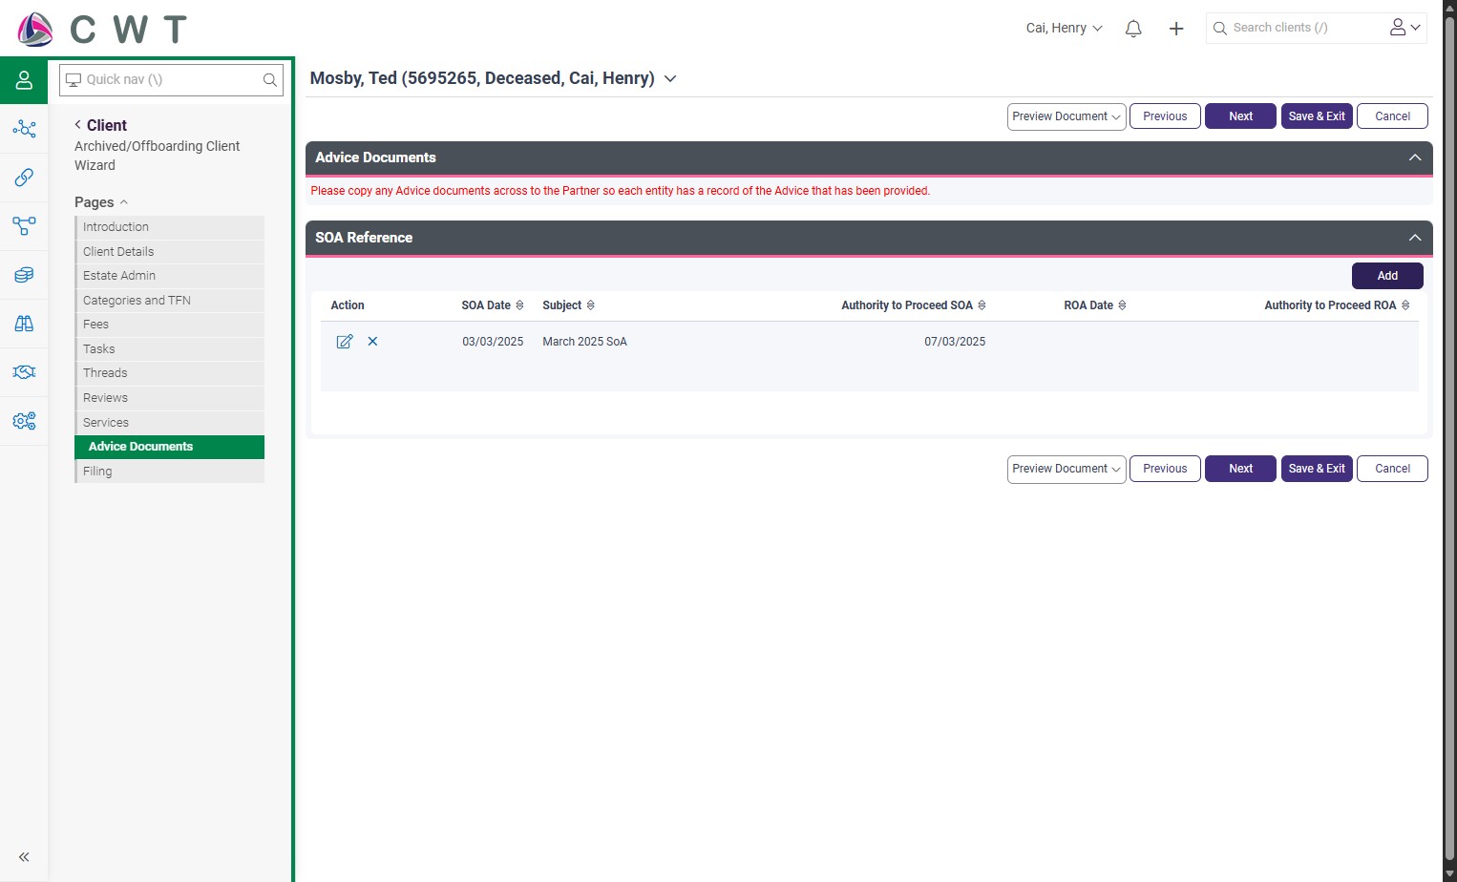Open the network nodes sidebar icon
1457x882 pixels.
pos(24,129)
